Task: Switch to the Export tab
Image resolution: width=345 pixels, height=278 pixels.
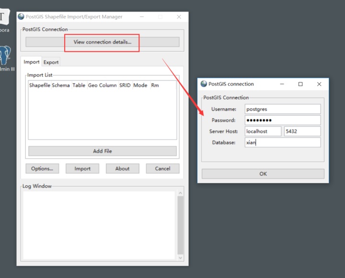Action: (x=51, y=62)
